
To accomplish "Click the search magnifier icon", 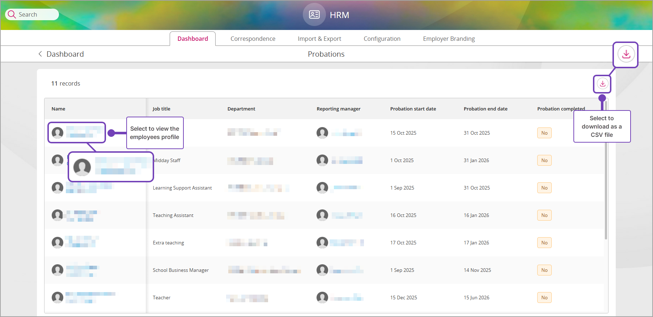I will (12, 14).
